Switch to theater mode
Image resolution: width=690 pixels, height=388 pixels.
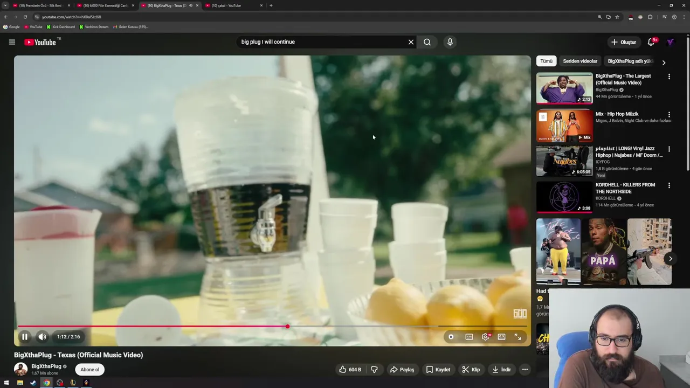(501, 337)
